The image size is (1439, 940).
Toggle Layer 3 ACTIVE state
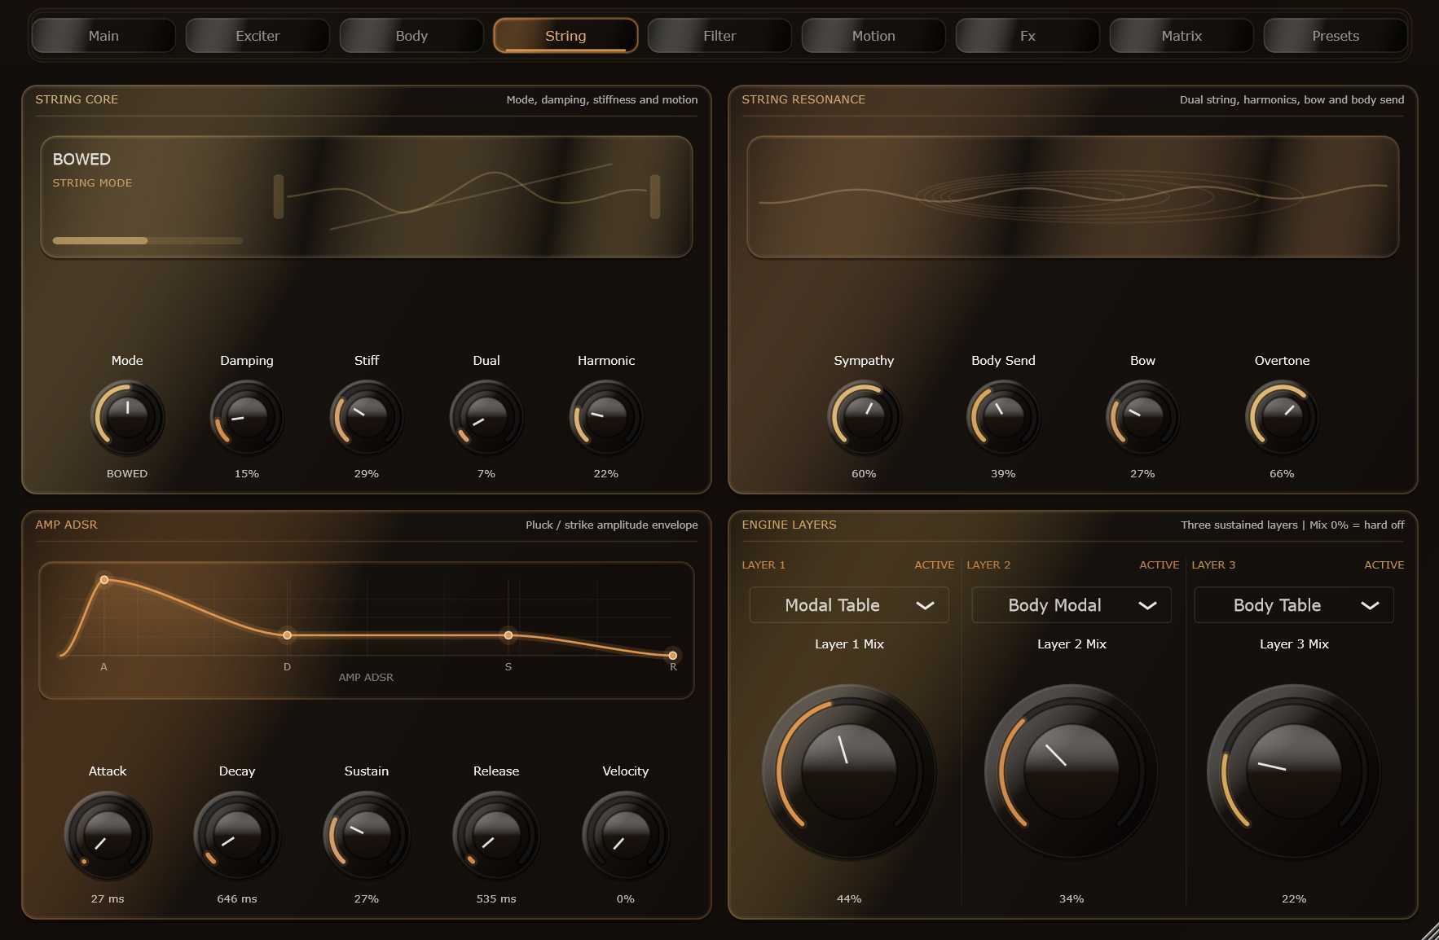pos(1384,564)
